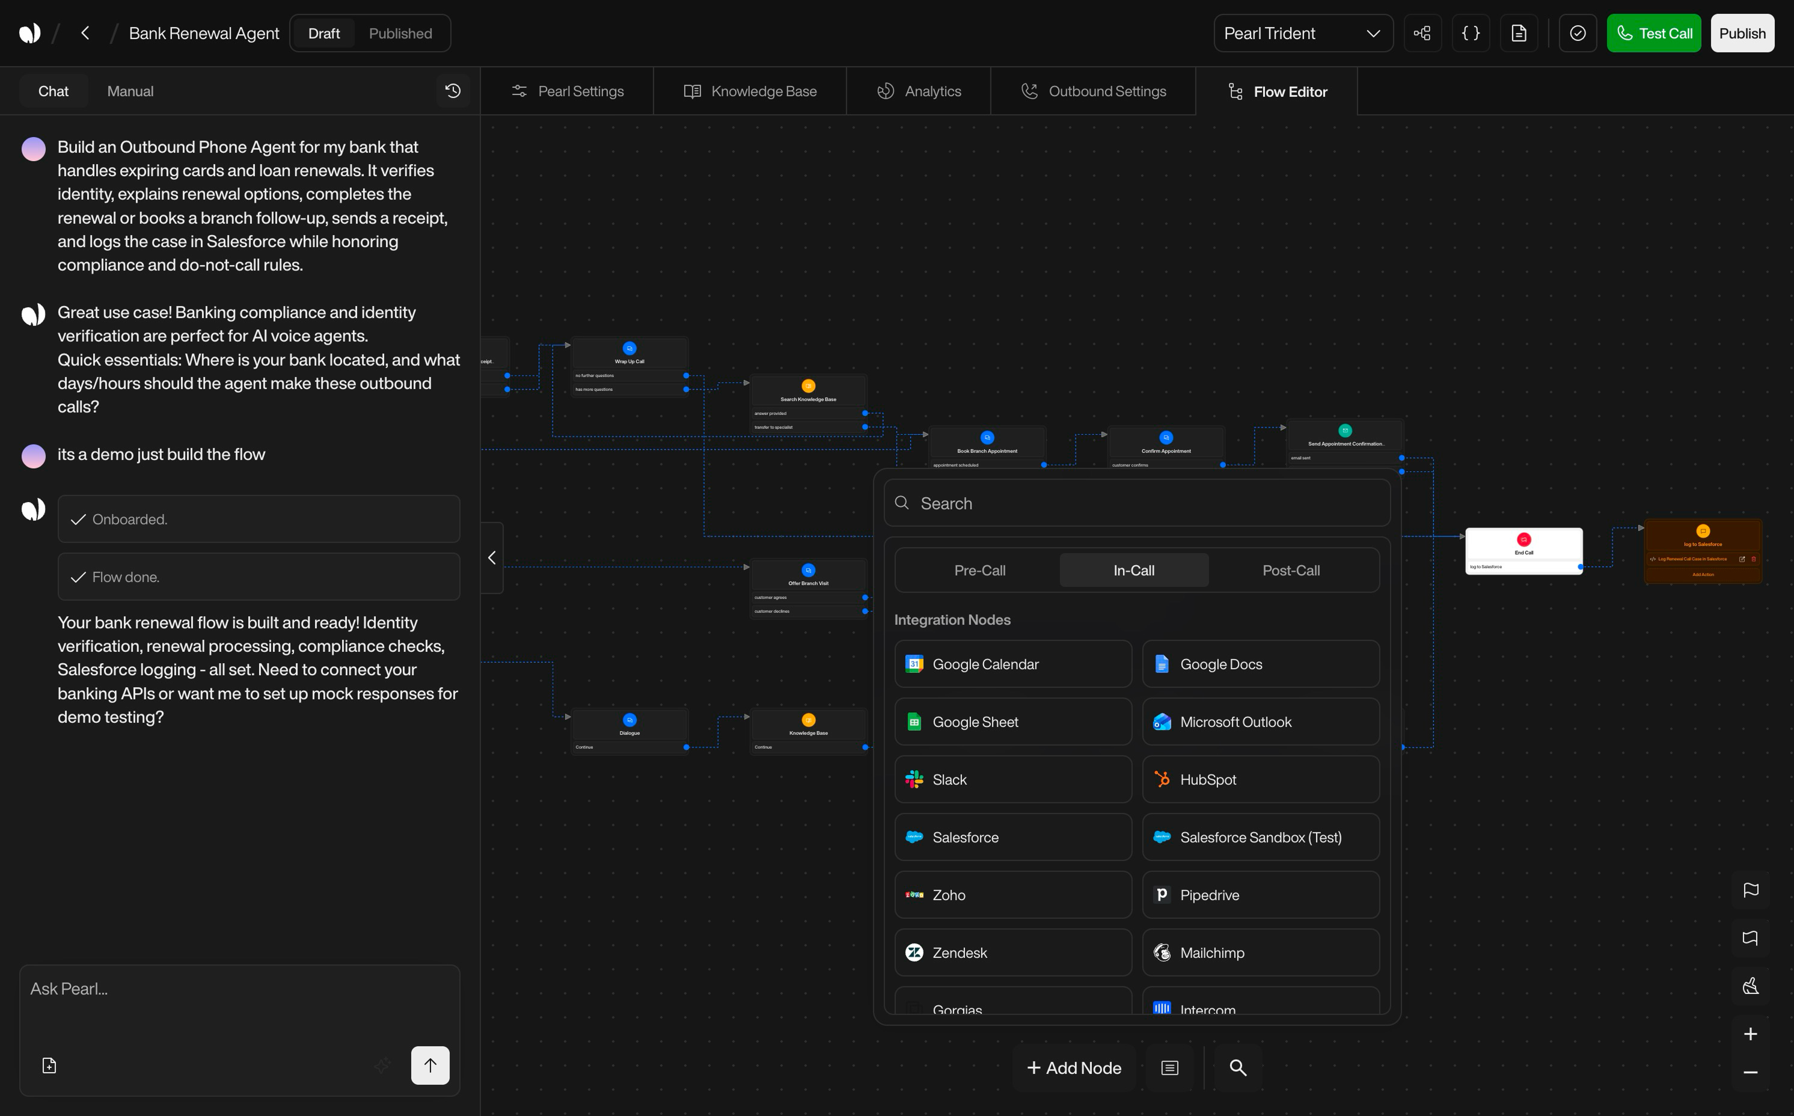
Task: Select the Pre-Call node category
Action: coord(979,571)
